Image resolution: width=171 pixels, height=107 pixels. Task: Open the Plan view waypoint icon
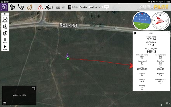(x=21, y=7)
